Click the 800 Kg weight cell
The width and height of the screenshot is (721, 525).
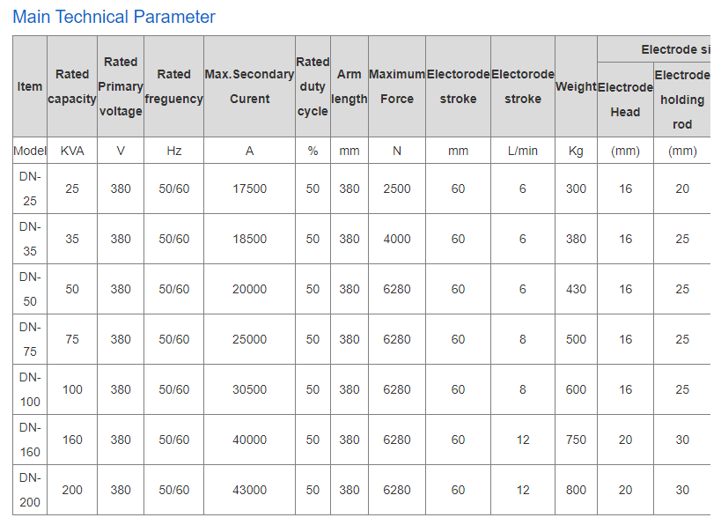click(576, 490)
